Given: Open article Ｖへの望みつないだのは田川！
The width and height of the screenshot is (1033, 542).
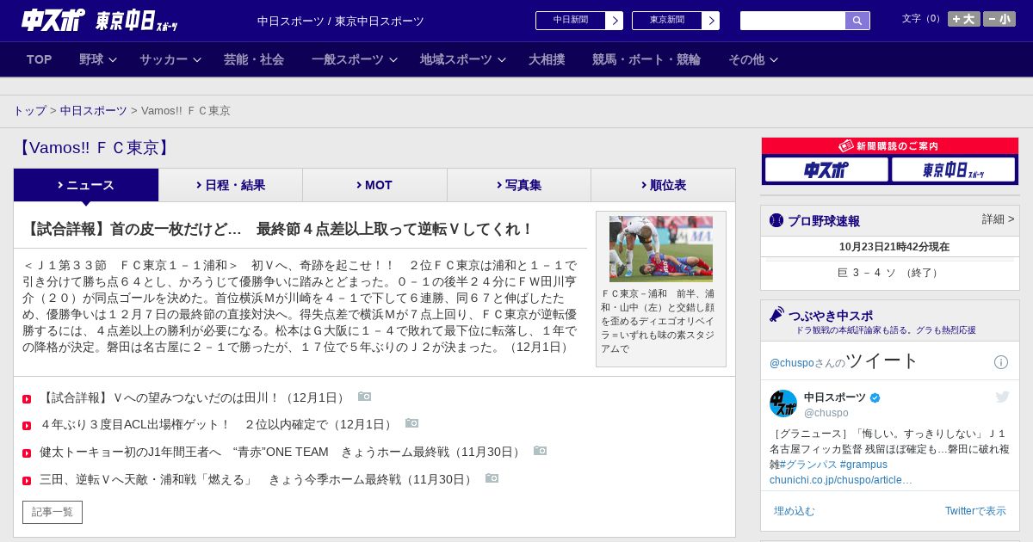Looking at the screenshot, I should point(195,397).
